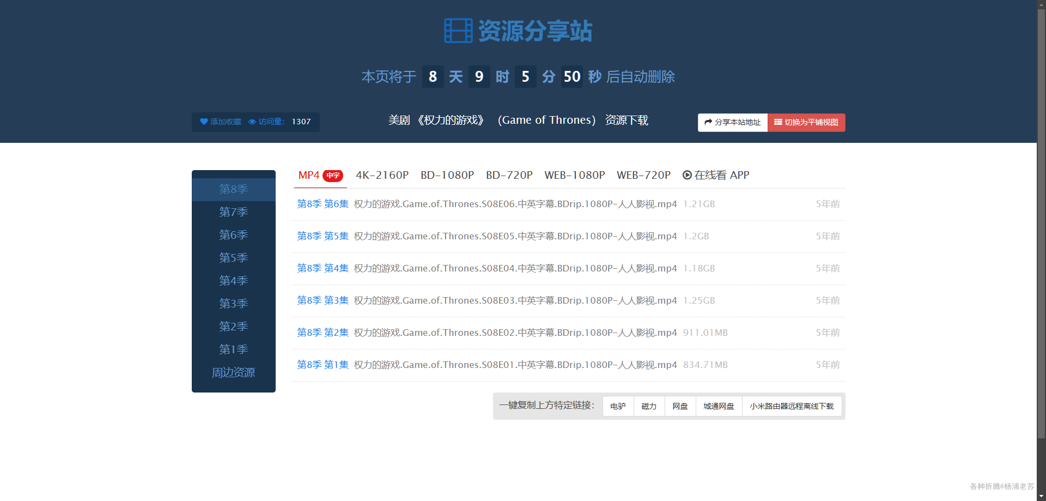Viewport: 1046px width, 501px height.
Task: Click the S08E01 mp4 file name
Action: (x=515, y=365)
